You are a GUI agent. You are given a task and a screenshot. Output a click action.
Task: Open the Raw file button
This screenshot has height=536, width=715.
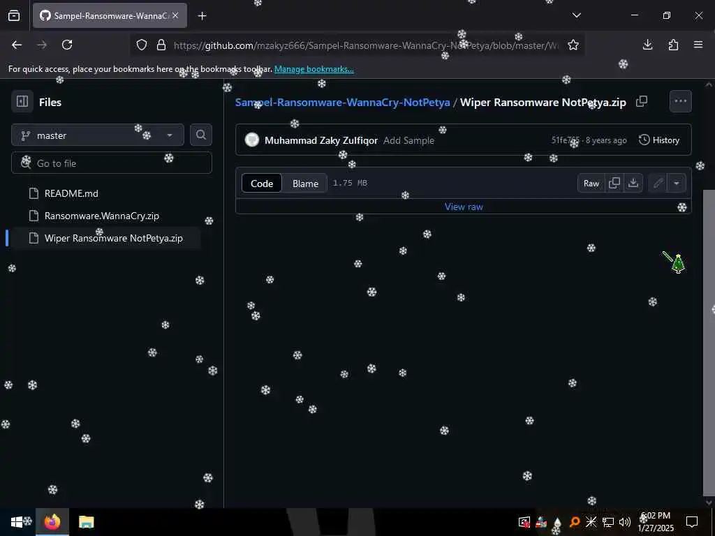point(591,184)
